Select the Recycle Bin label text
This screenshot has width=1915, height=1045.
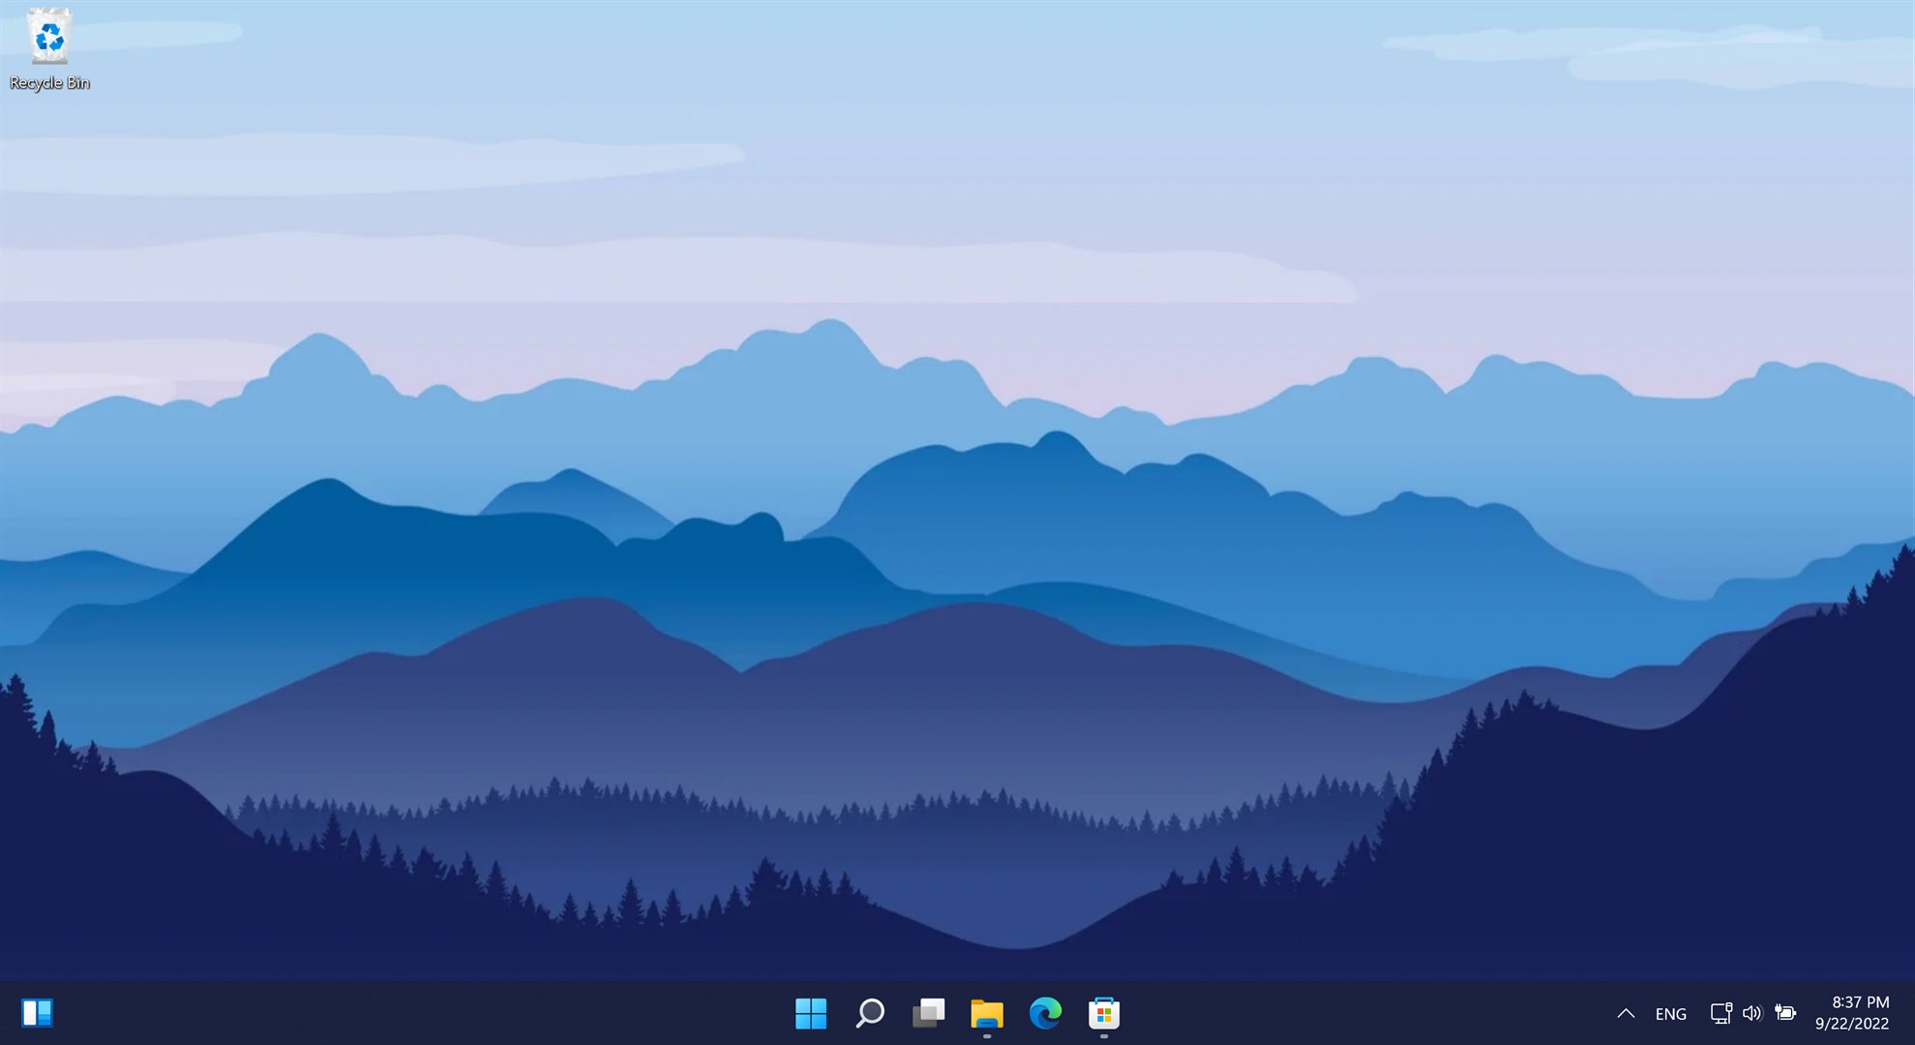pos(50,82)
